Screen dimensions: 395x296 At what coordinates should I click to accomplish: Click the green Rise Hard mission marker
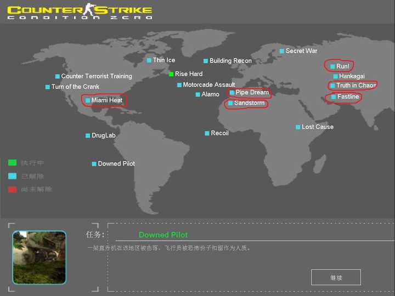(x=171, y=74)
